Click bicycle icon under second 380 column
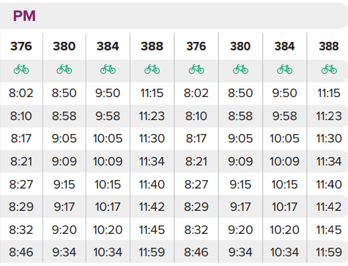The image size is (348, 266). point(241,69)
